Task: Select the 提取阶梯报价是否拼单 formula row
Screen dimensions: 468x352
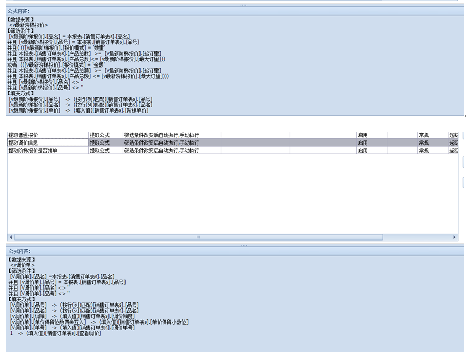Action: pos(47,150)
